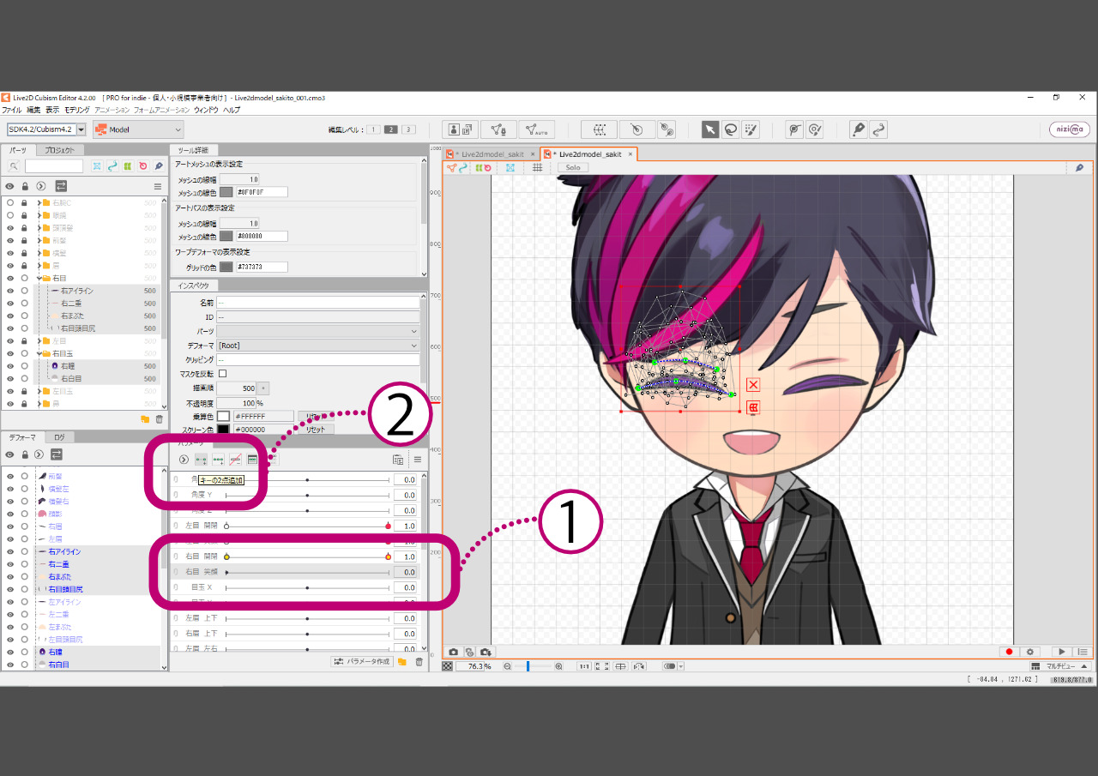Screen dimensions: 1098x776
Task: Click the add 3 keys parameter icon
Action: [218, 460]
